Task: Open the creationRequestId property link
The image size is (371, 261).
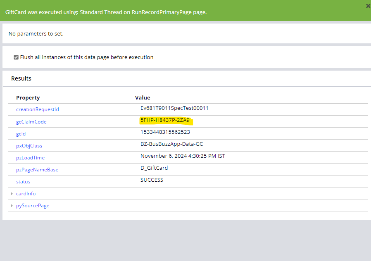Action: tap(37, 109)
